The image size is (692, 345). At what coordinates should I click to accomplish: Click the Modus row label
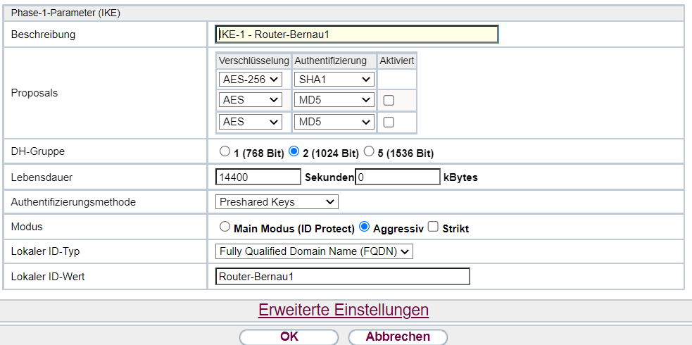point(27,227)
